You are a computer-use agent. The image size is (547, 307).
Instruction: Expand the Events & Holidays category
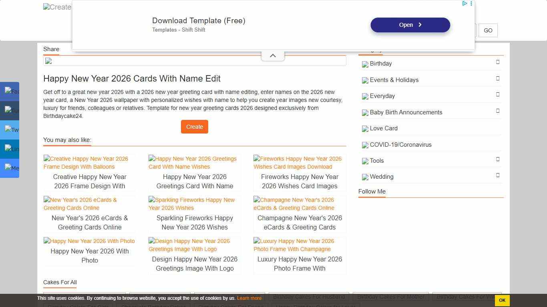click(498, 78)
